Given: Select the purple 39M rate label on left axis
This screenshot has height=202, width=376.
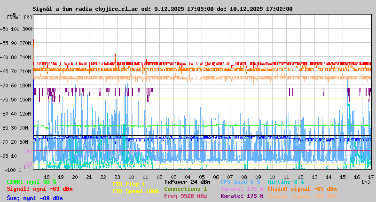Looking at the screenshot, I should (28, 151).
